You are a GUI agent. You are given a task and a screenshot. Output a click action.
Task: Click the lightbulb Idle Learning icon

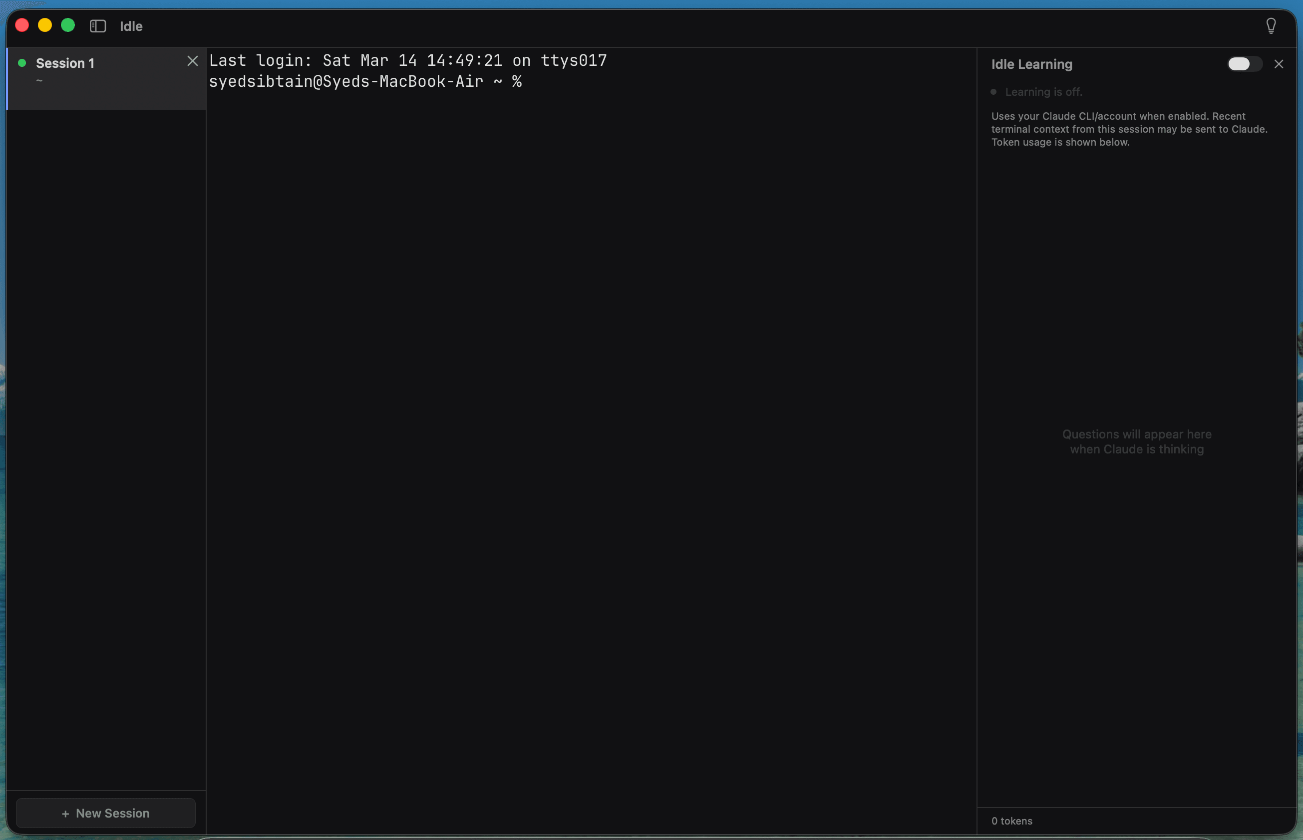pos(1271,26)
